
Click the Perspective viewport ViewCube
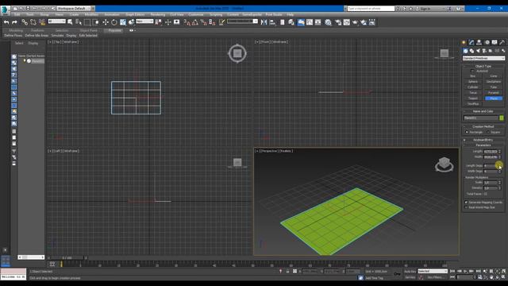click(444, 164)
